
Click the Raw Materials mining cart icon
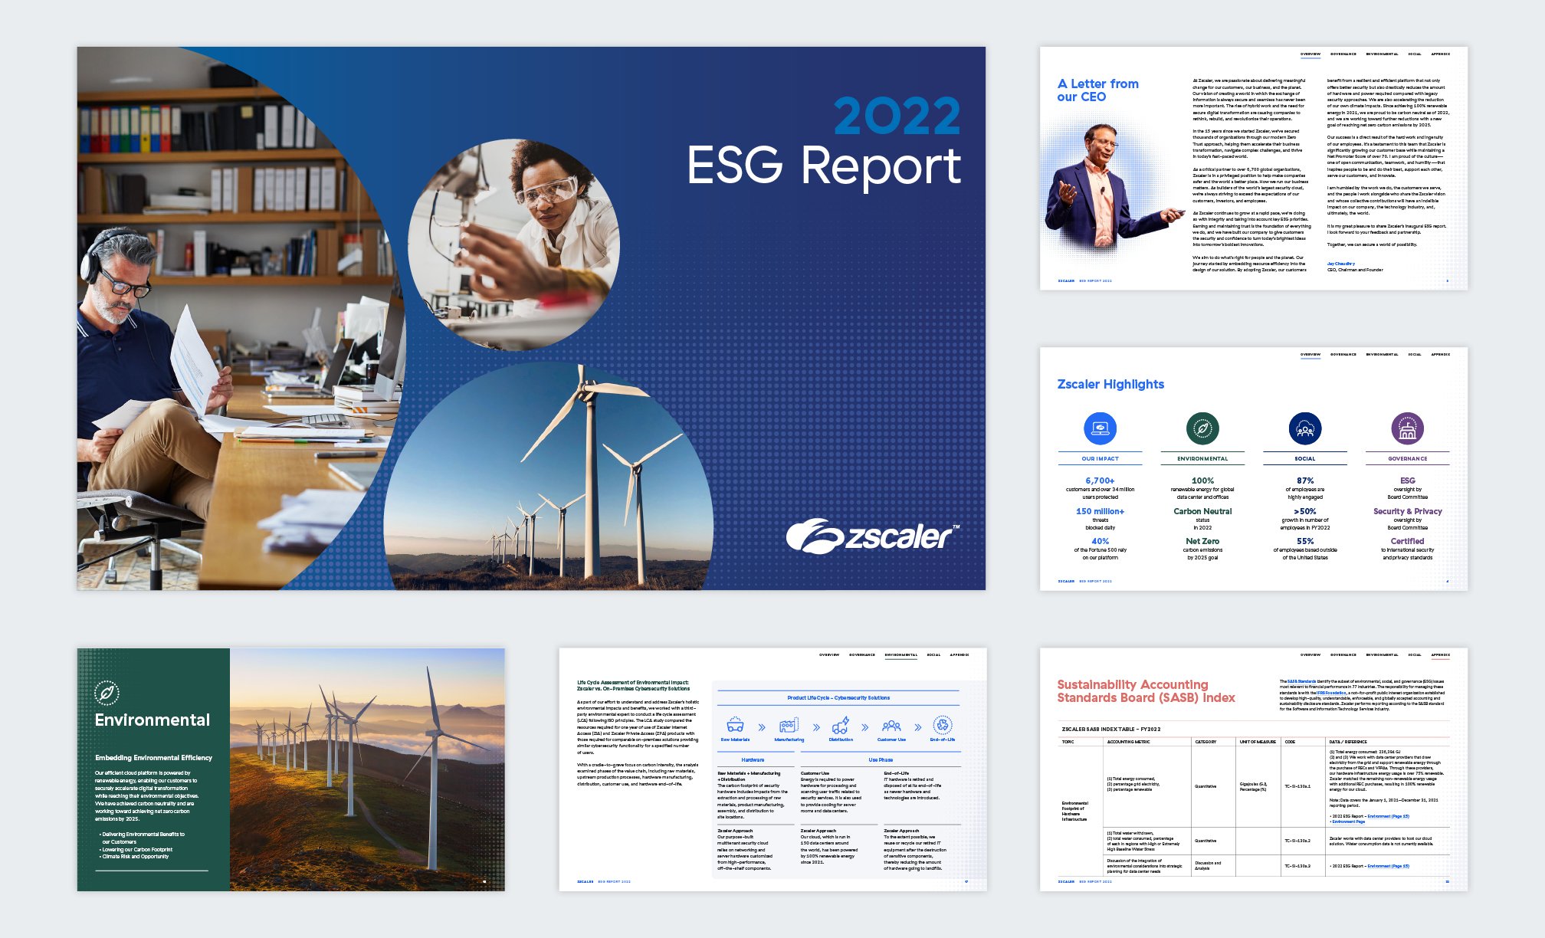pyautogui.click(x=735, y=725)
